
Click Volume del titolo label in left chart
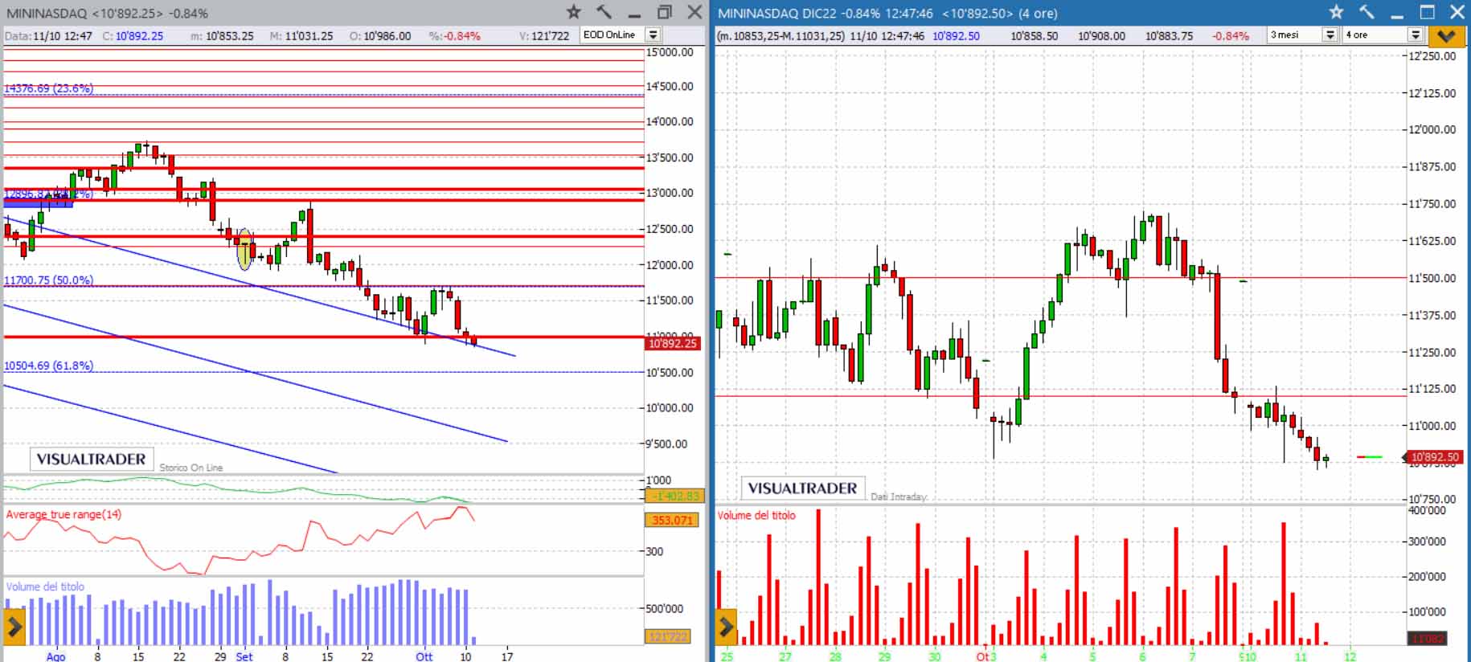[45, 586]
